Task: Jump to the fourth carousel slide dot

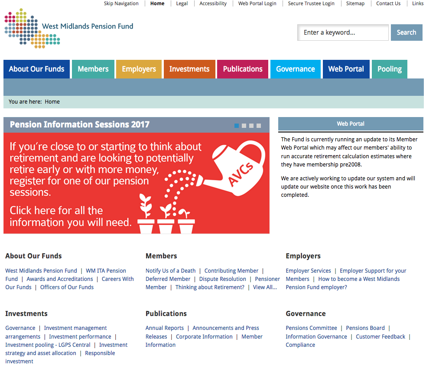Action: tap(259, 126)
